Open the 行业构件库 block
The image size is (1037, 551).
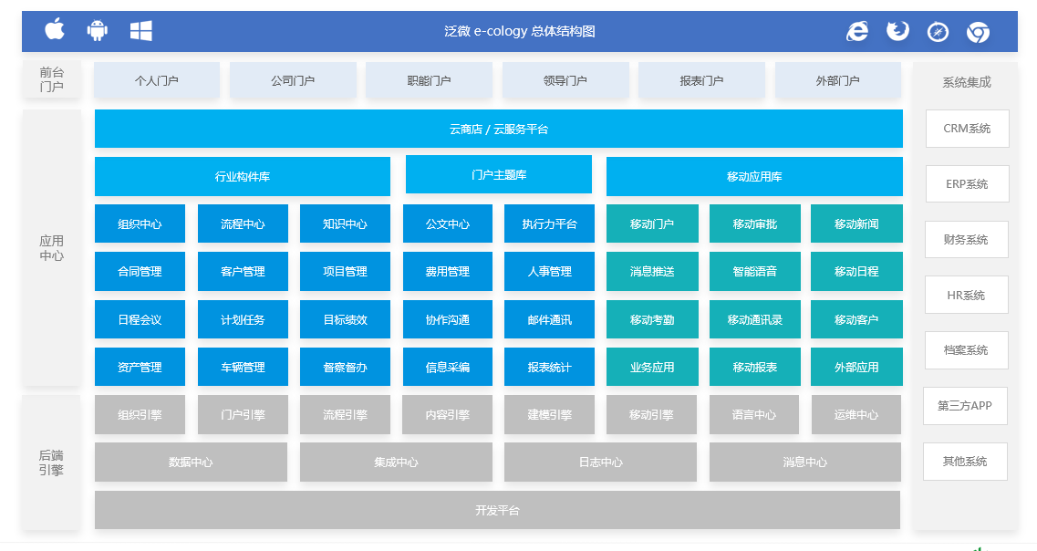242,177
